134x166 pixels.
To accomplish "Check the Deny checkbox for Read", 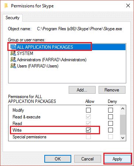I will coord(110,124).
